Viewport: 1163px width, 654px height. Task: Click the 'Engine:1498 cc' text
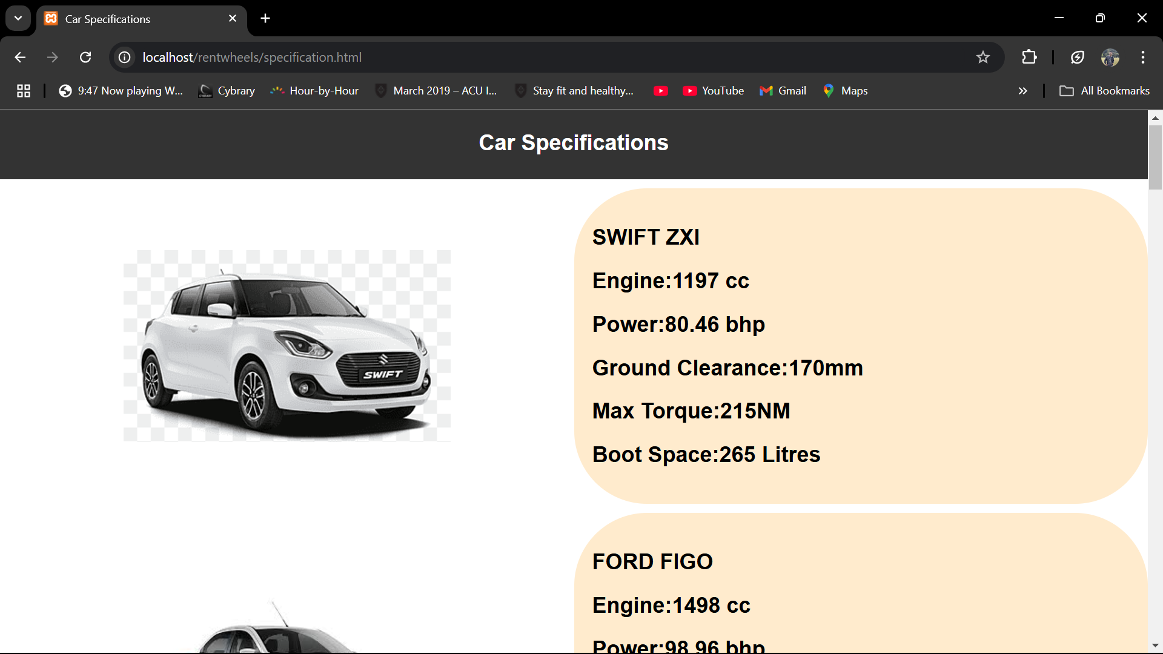click(x=671, y=606)
